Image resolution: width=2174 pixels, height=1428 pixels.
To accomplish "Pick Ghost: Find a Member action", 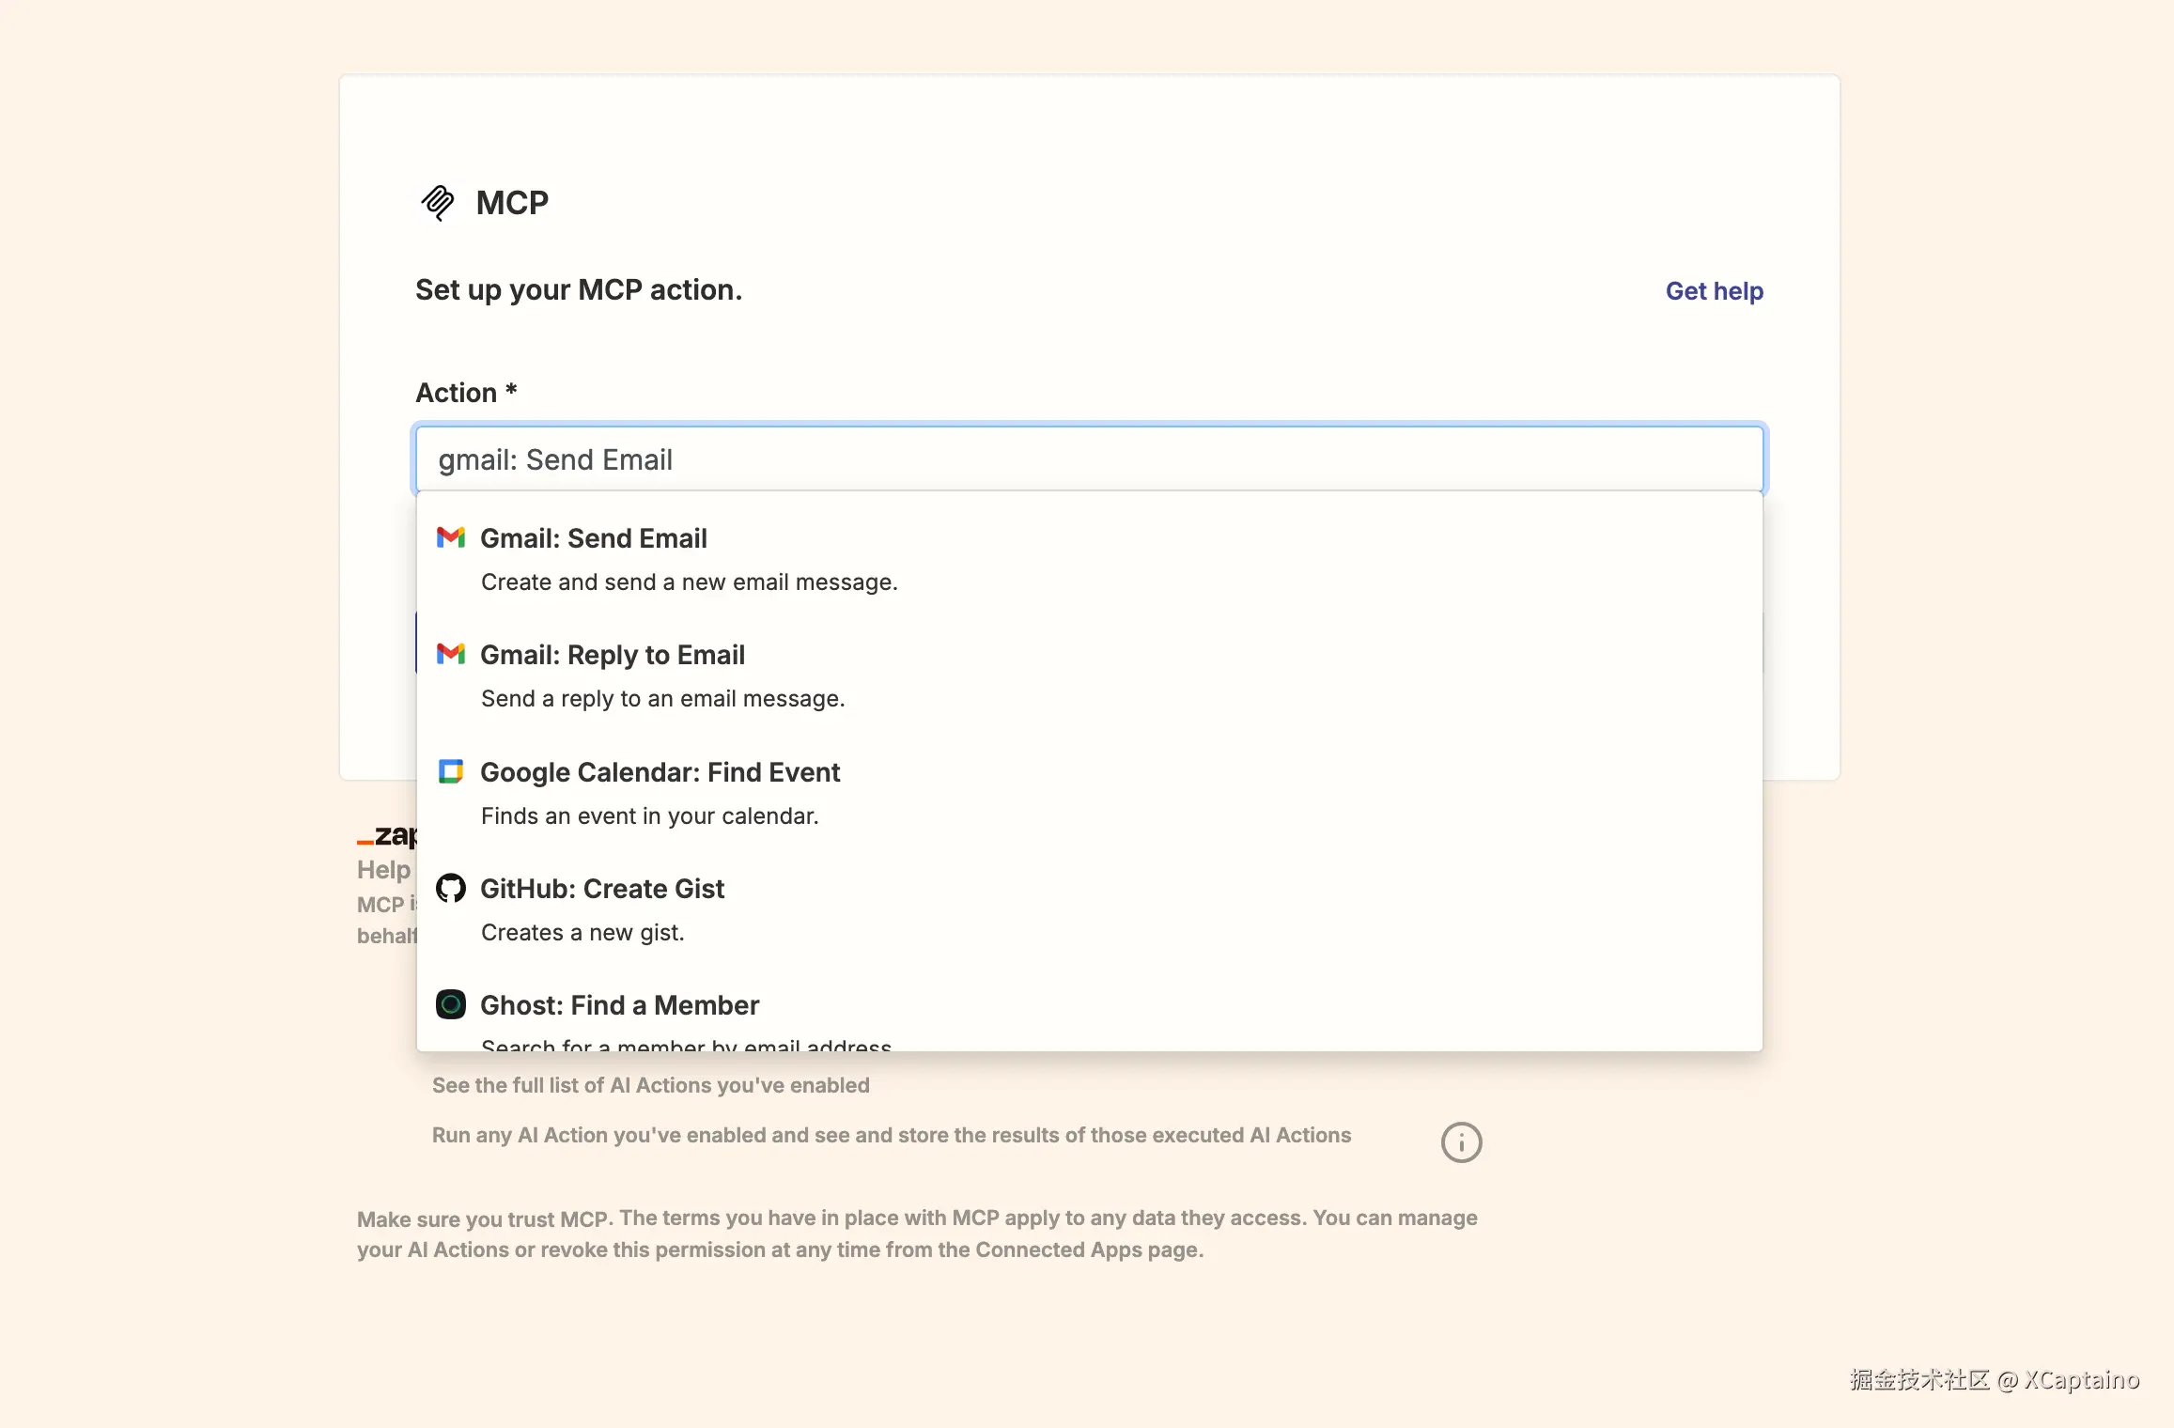I will (619, 1005).
